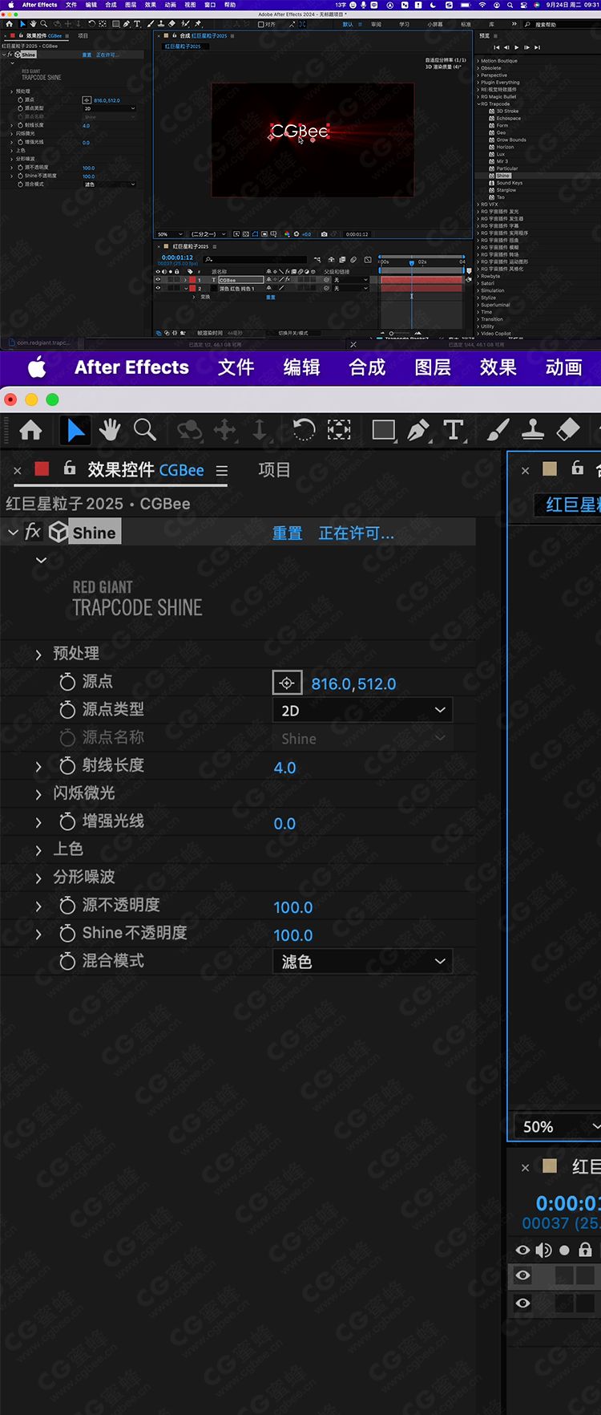601x1415 pixels.
Task: Toggle the lock beside enlarged 效果控件 CGBee tab
Action: pos(70,468)
